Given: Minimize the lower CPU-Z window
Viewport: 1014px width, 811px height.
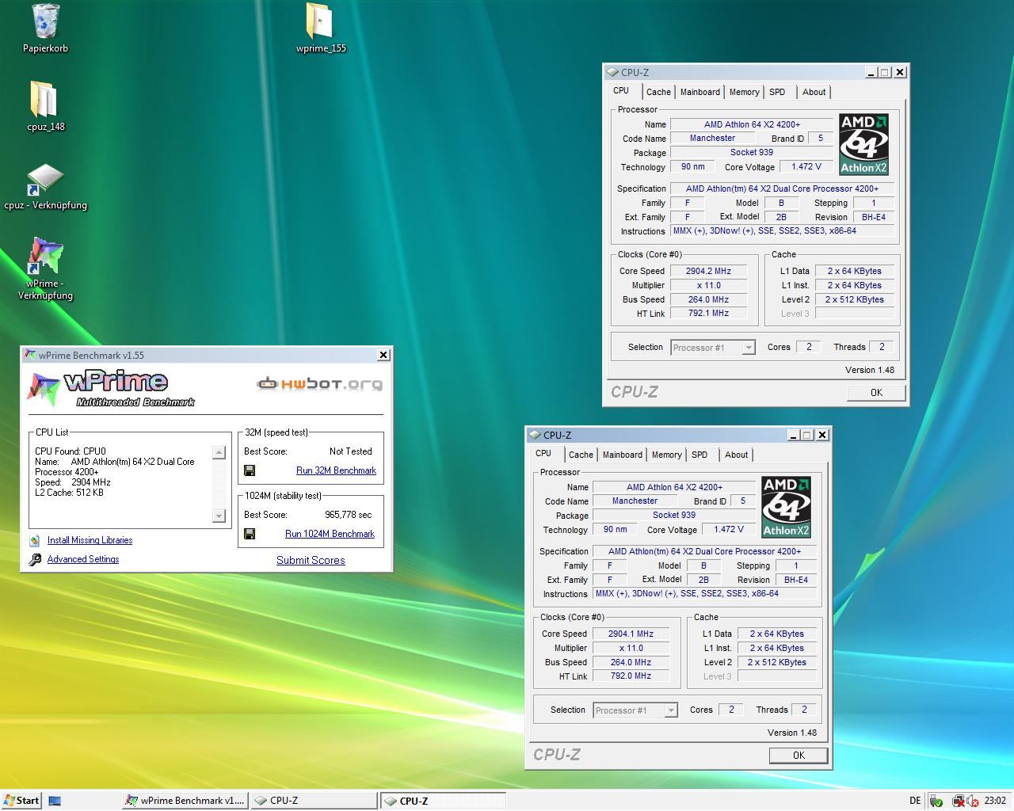Looking at the screenshot, I should pyautogui.click(x=793, y=435).
